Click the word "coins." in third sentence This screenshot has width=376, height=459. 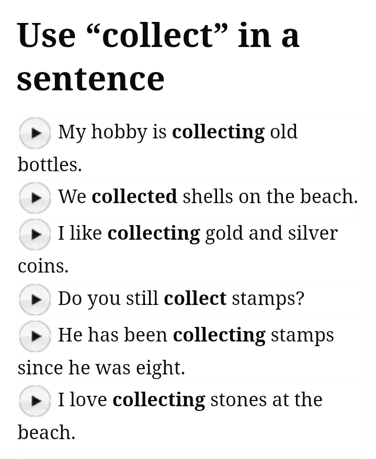(43, 266)
